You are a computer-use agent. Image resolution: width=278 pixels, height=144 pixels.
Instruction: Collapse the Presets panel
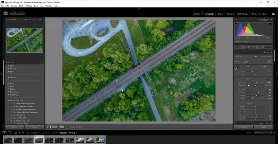pos(6,62)
